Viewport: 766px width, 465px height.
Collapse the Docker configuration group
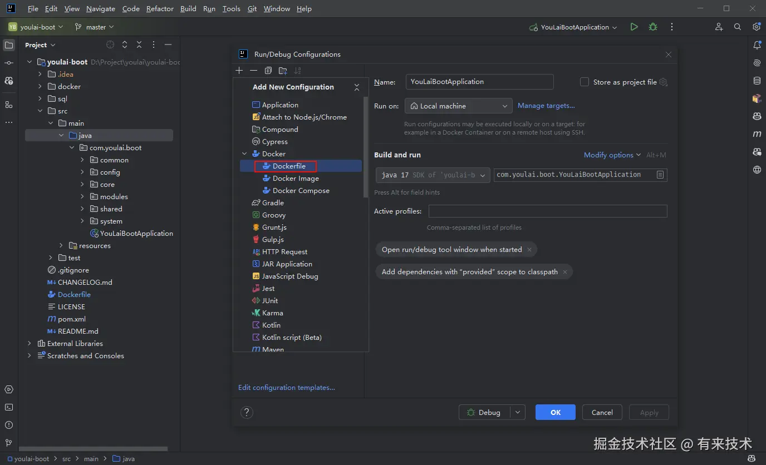pyautogui.click(x=244, y=154)
